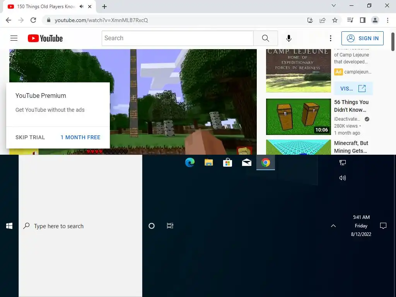Click 1 MONTH FREE offer button

tap(80, 137)
